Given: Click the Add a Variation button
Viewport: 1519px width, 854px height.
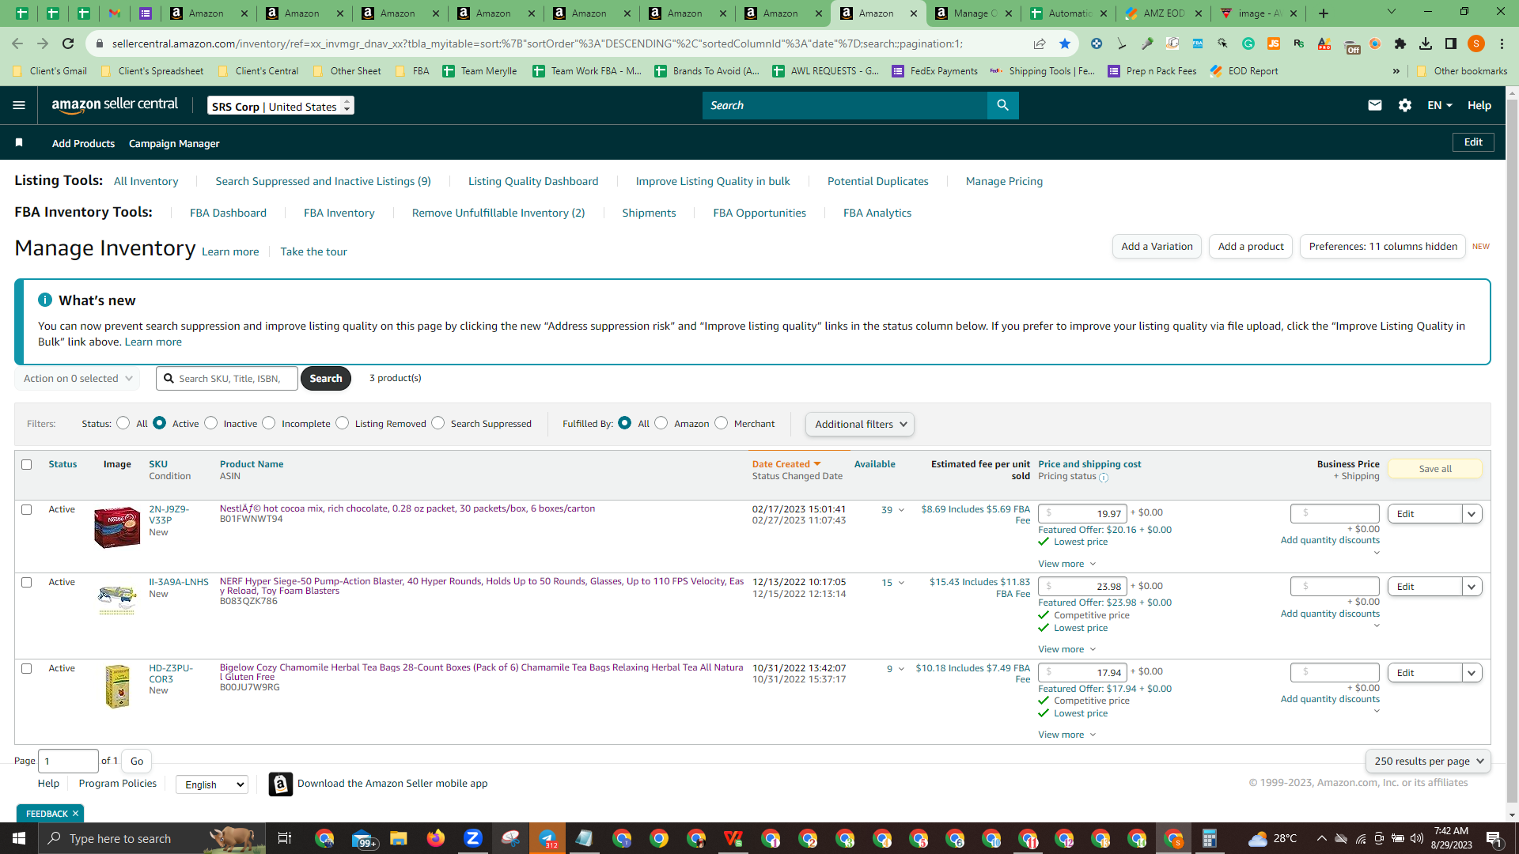Looking at the screenshot, I should (1157, 246).
